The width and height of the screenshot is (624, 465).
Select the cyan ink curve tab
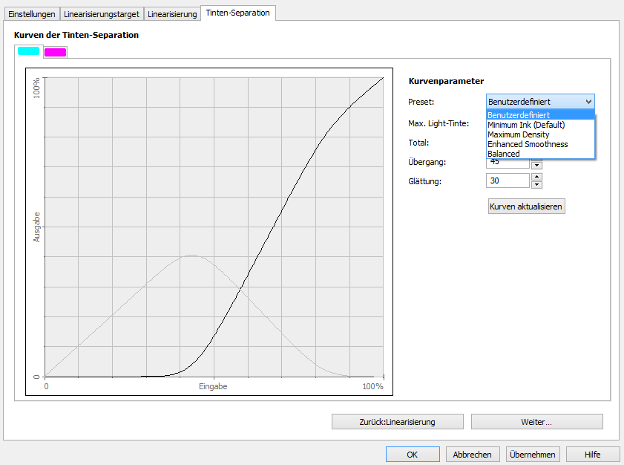(x=28, y=51)
